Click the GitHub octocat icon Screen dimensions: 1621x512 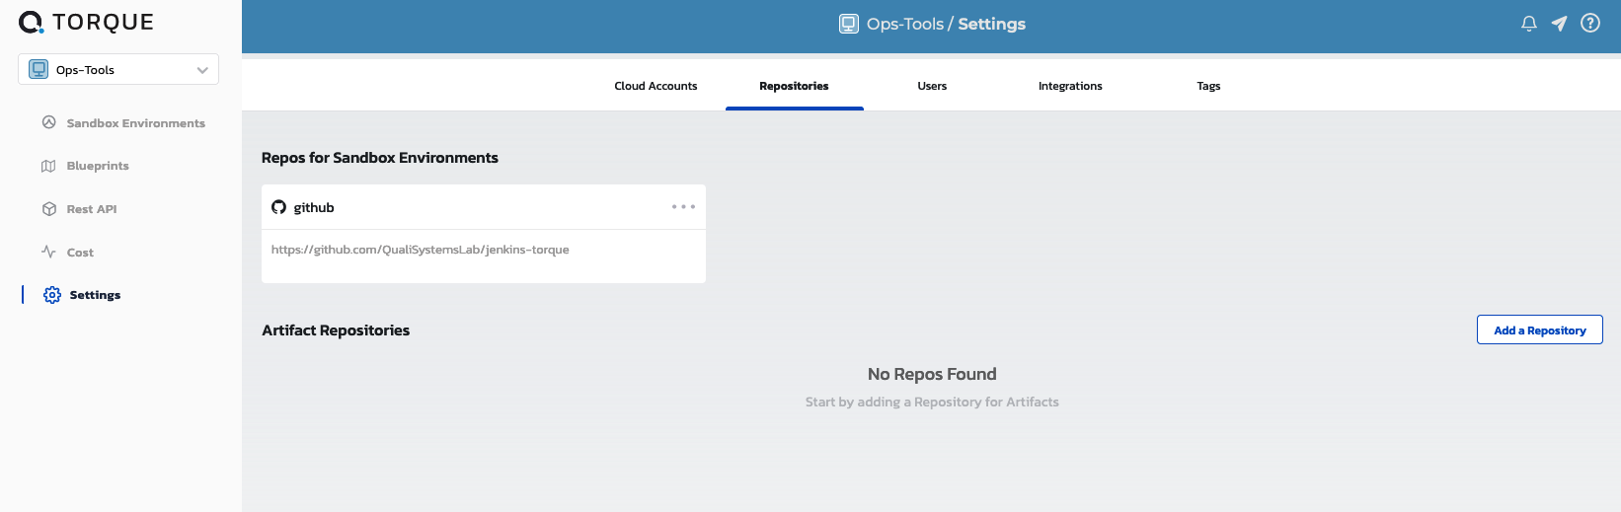[x=278, y=207]
